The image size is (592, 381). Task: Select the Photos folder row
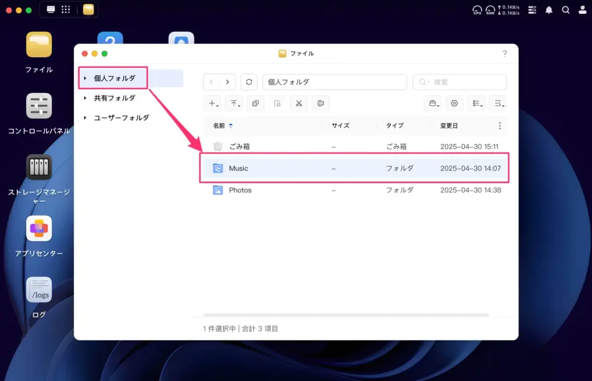240,190
